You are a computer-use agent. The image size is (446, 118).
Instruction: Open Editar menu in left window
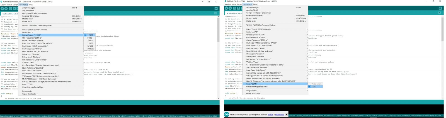click(x=9, y=5)
